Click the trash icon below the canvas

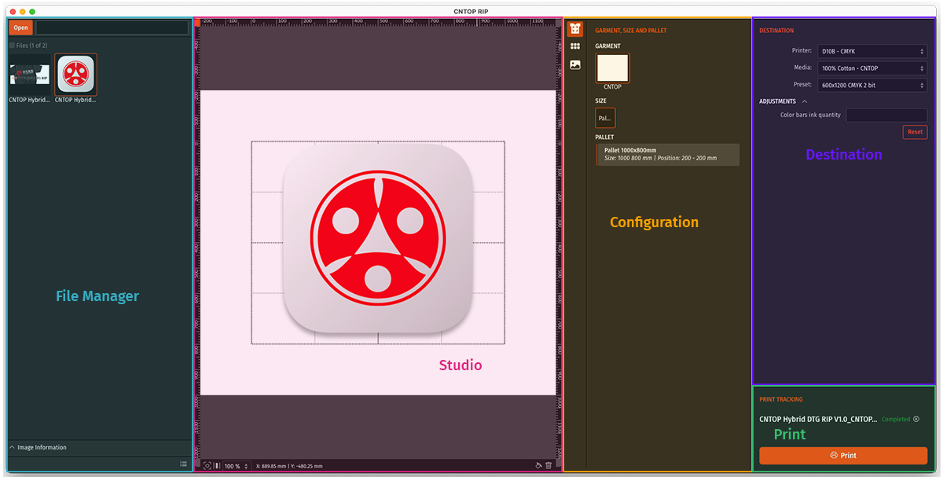pos(549,466)
